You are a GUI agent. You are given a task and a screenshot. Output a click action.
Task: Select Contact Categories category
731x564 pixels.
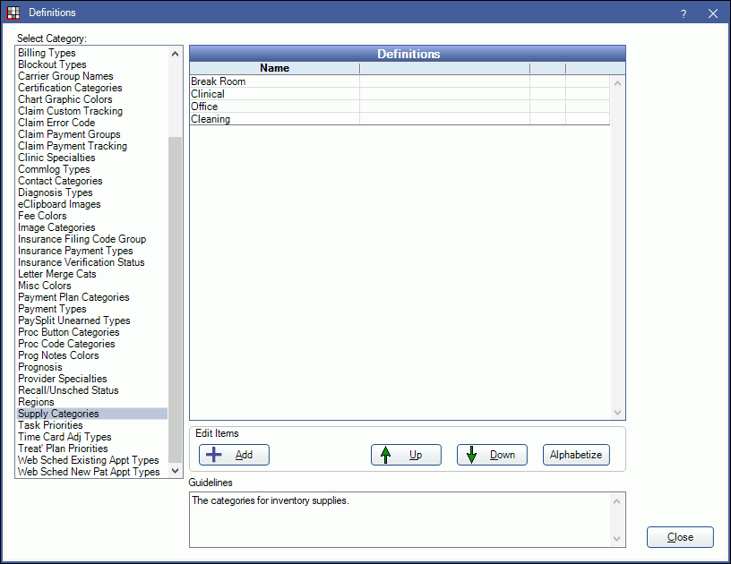pos(92,181)
